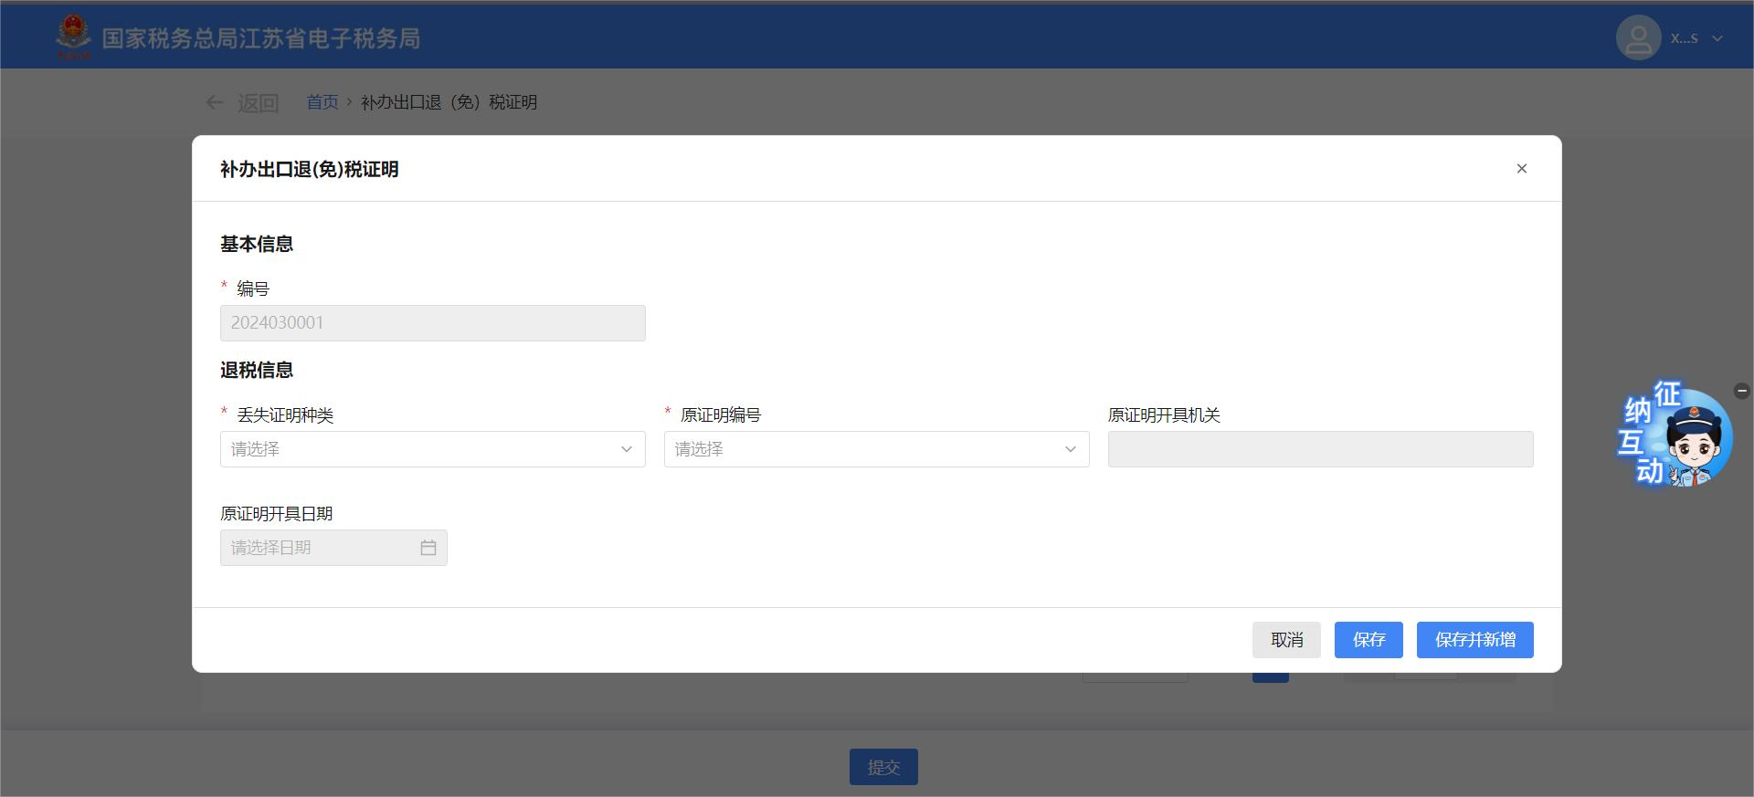Click the 国家税务总局江苏省电子税务局 header title
This screenshot has width=1754, height=797.
point(260,38)
